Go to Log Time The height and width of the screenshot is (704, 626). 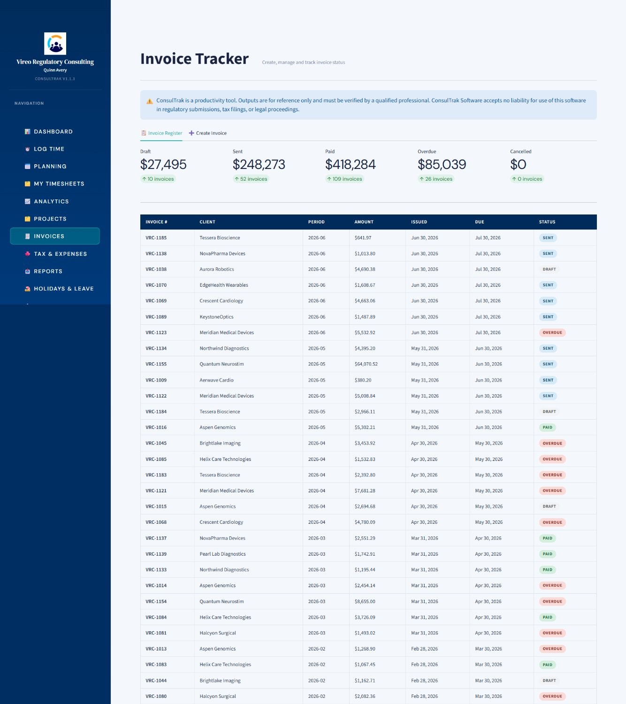[55, 149]
